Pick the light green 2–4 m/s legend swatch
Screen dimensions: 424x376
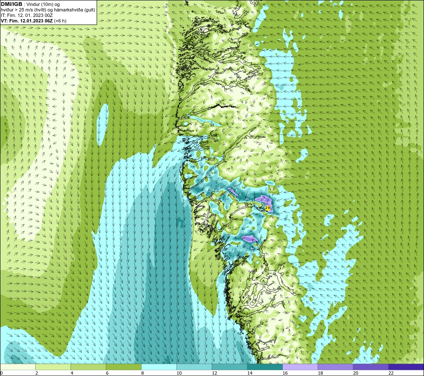click(53, 367)
